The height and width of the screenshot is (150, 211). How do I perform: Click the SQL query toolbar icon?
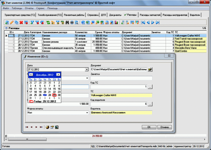(62, 22)
